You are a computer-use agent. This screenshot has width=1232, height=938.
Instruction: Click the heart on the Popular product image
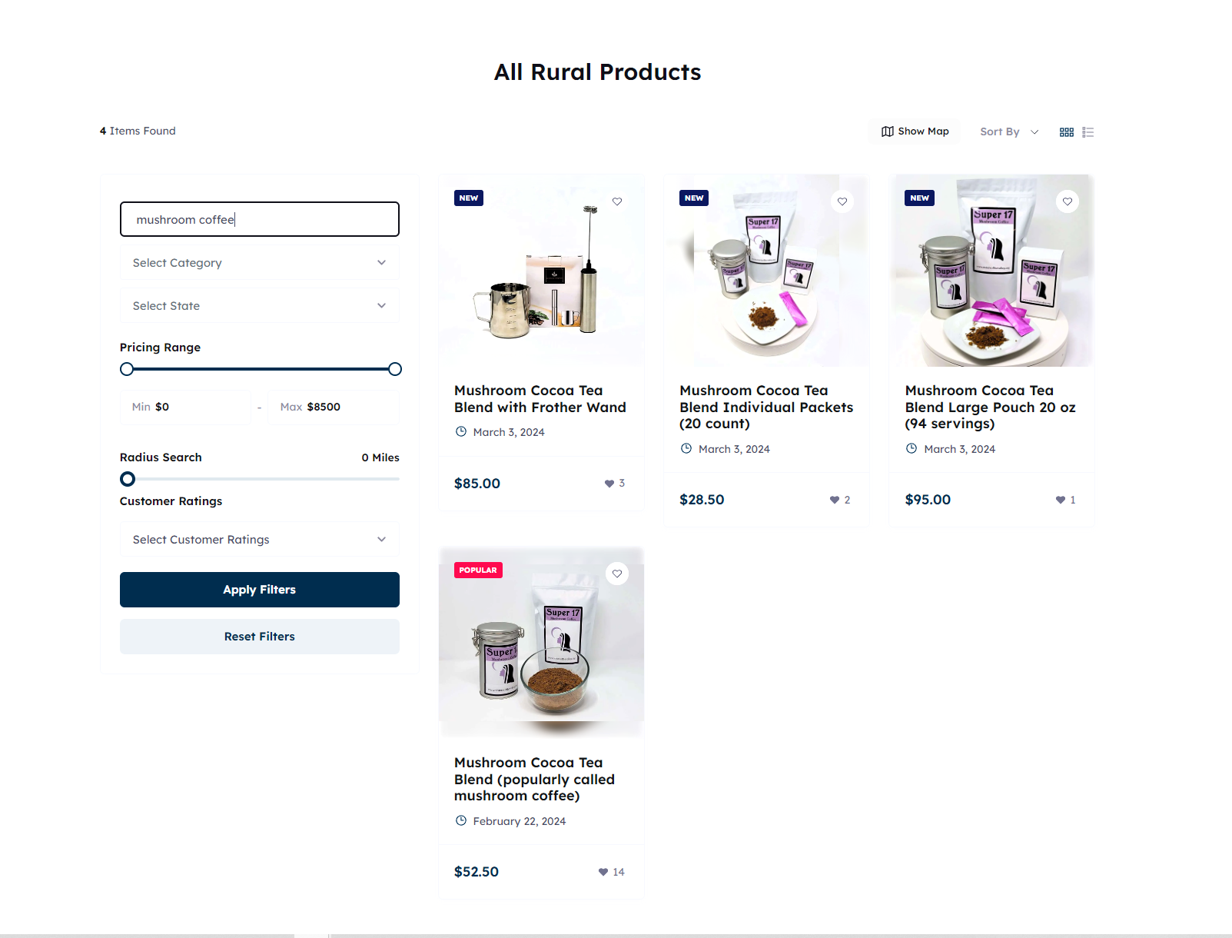617,574
